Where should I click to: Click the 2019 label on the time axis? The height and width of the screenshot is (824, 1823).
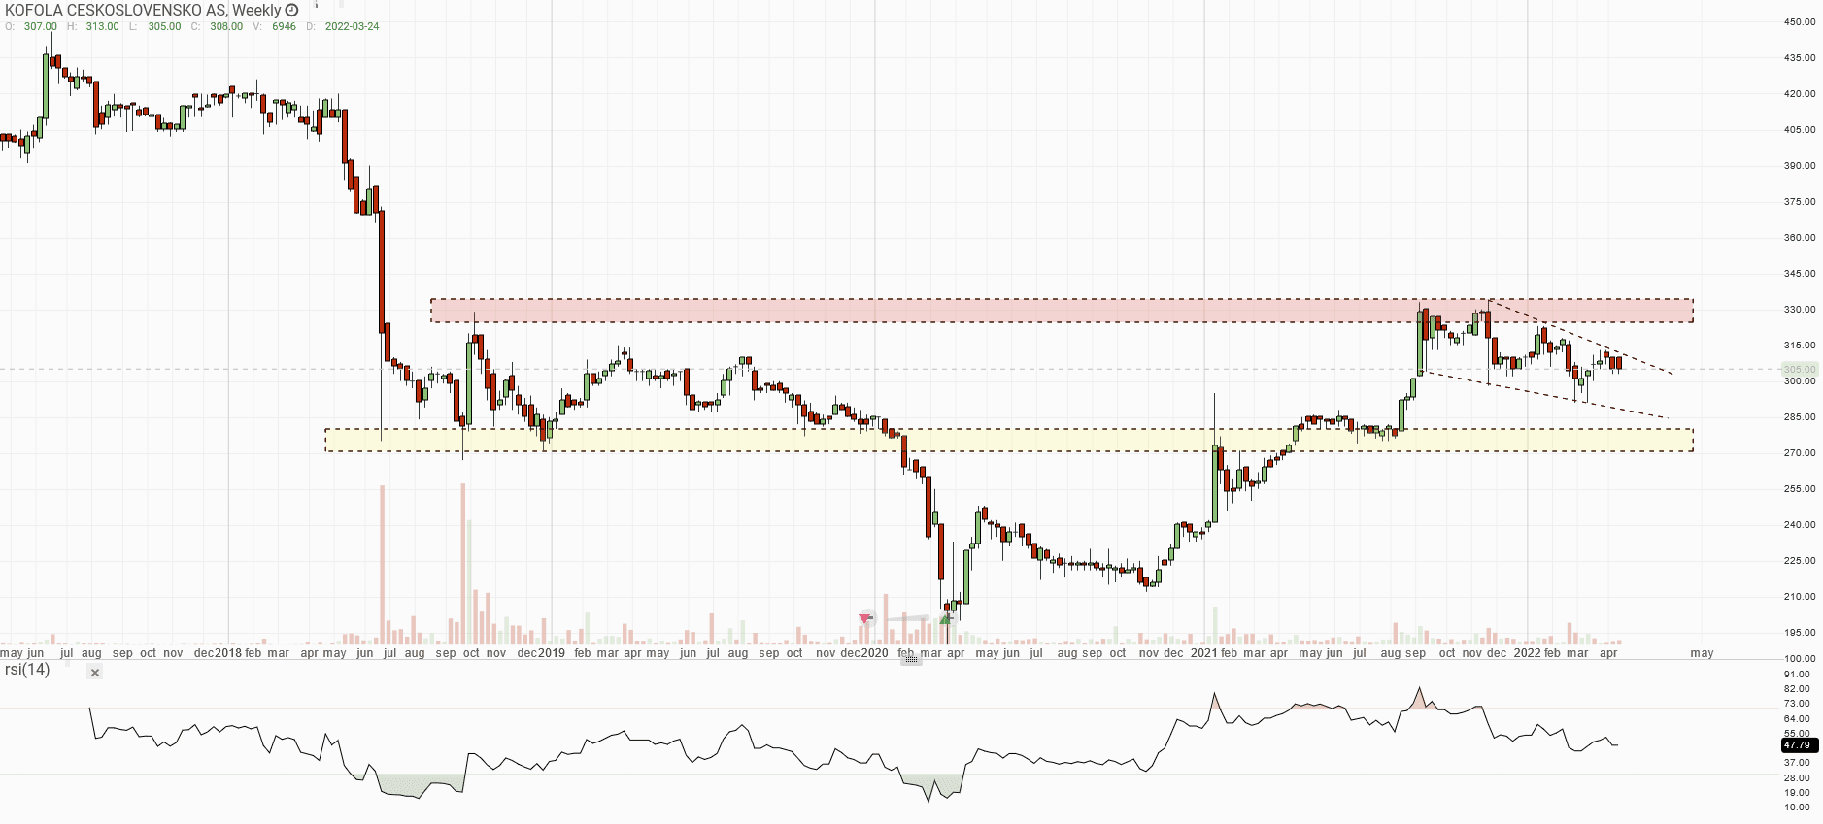(551, 653)
